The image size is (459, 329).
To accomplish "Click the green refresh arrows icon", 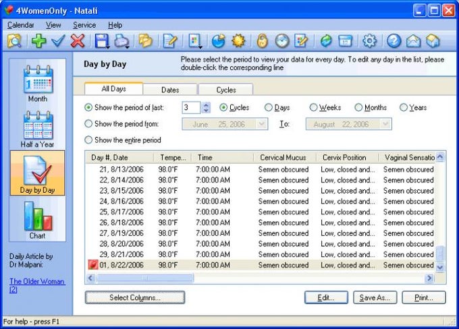I will [x=326, y=40].
